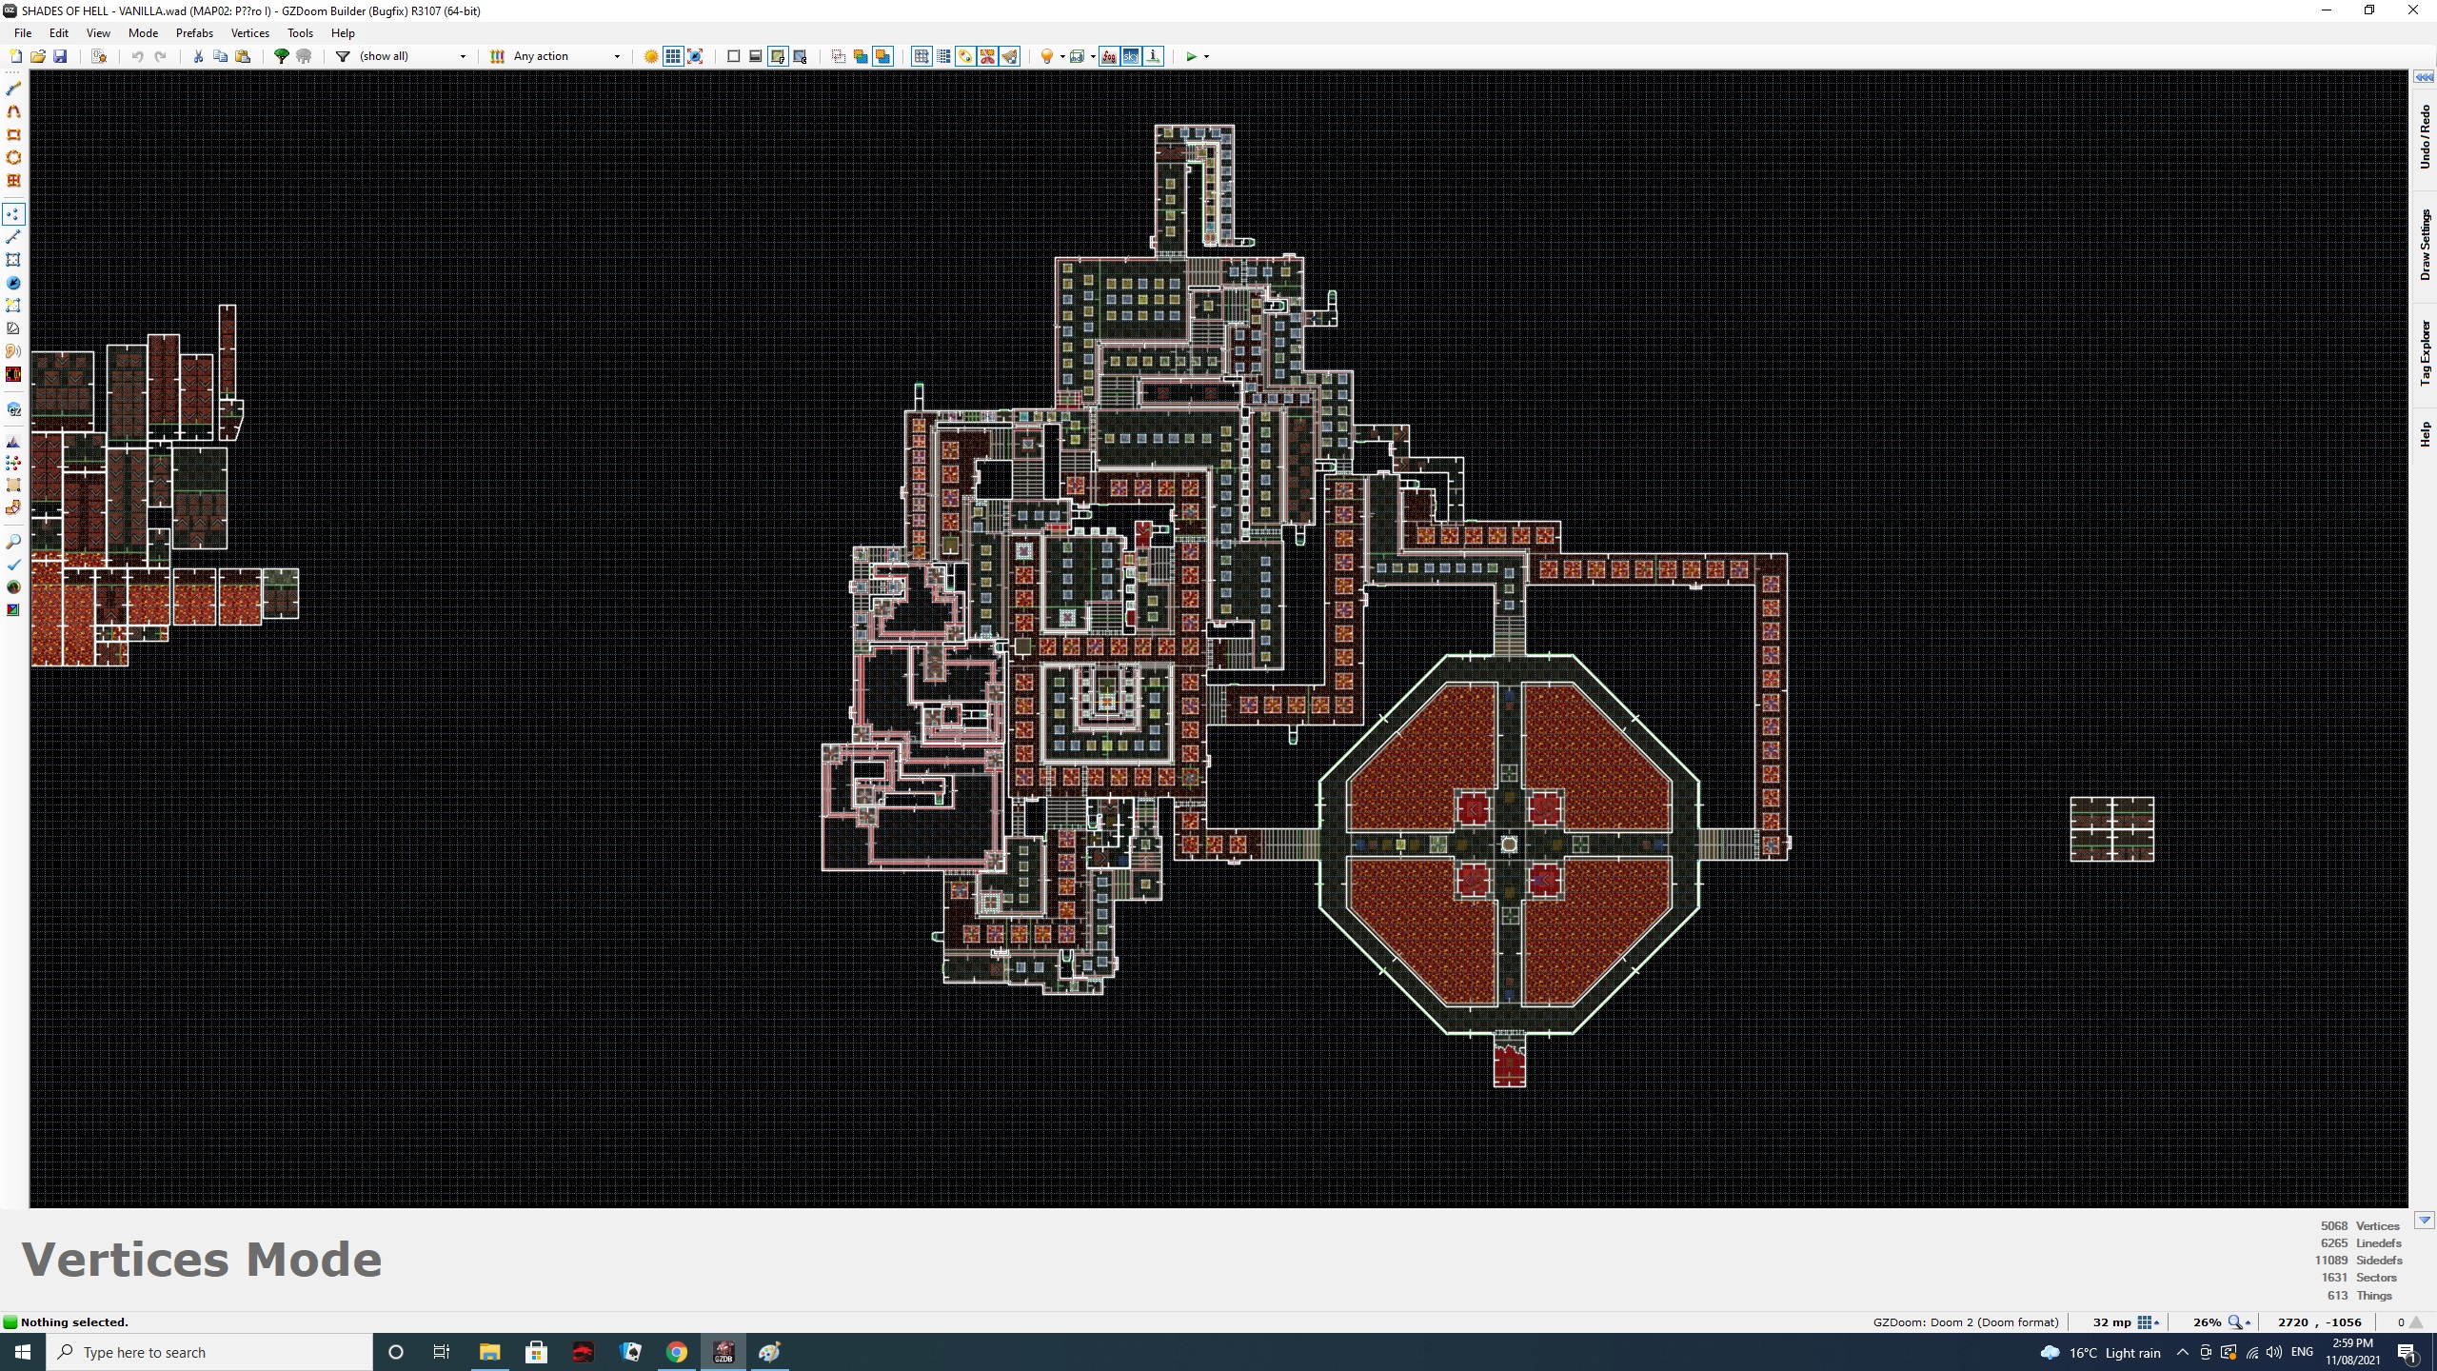This screenshot has height=1371, width=2437.
Task: Click the things filter funnel icon
Action: (x=343, y=56)
